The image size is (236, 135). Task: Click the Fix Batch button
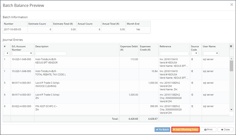(162, 130)
